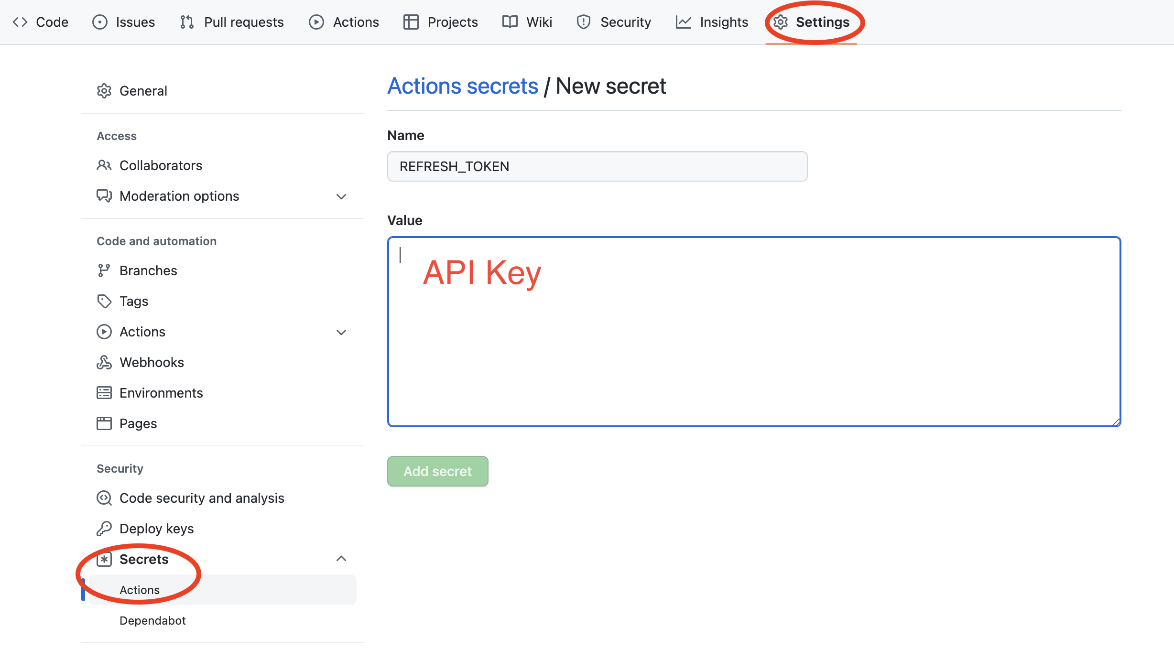
Task: Click the Actions play button icon
Action: coord(317,22)
